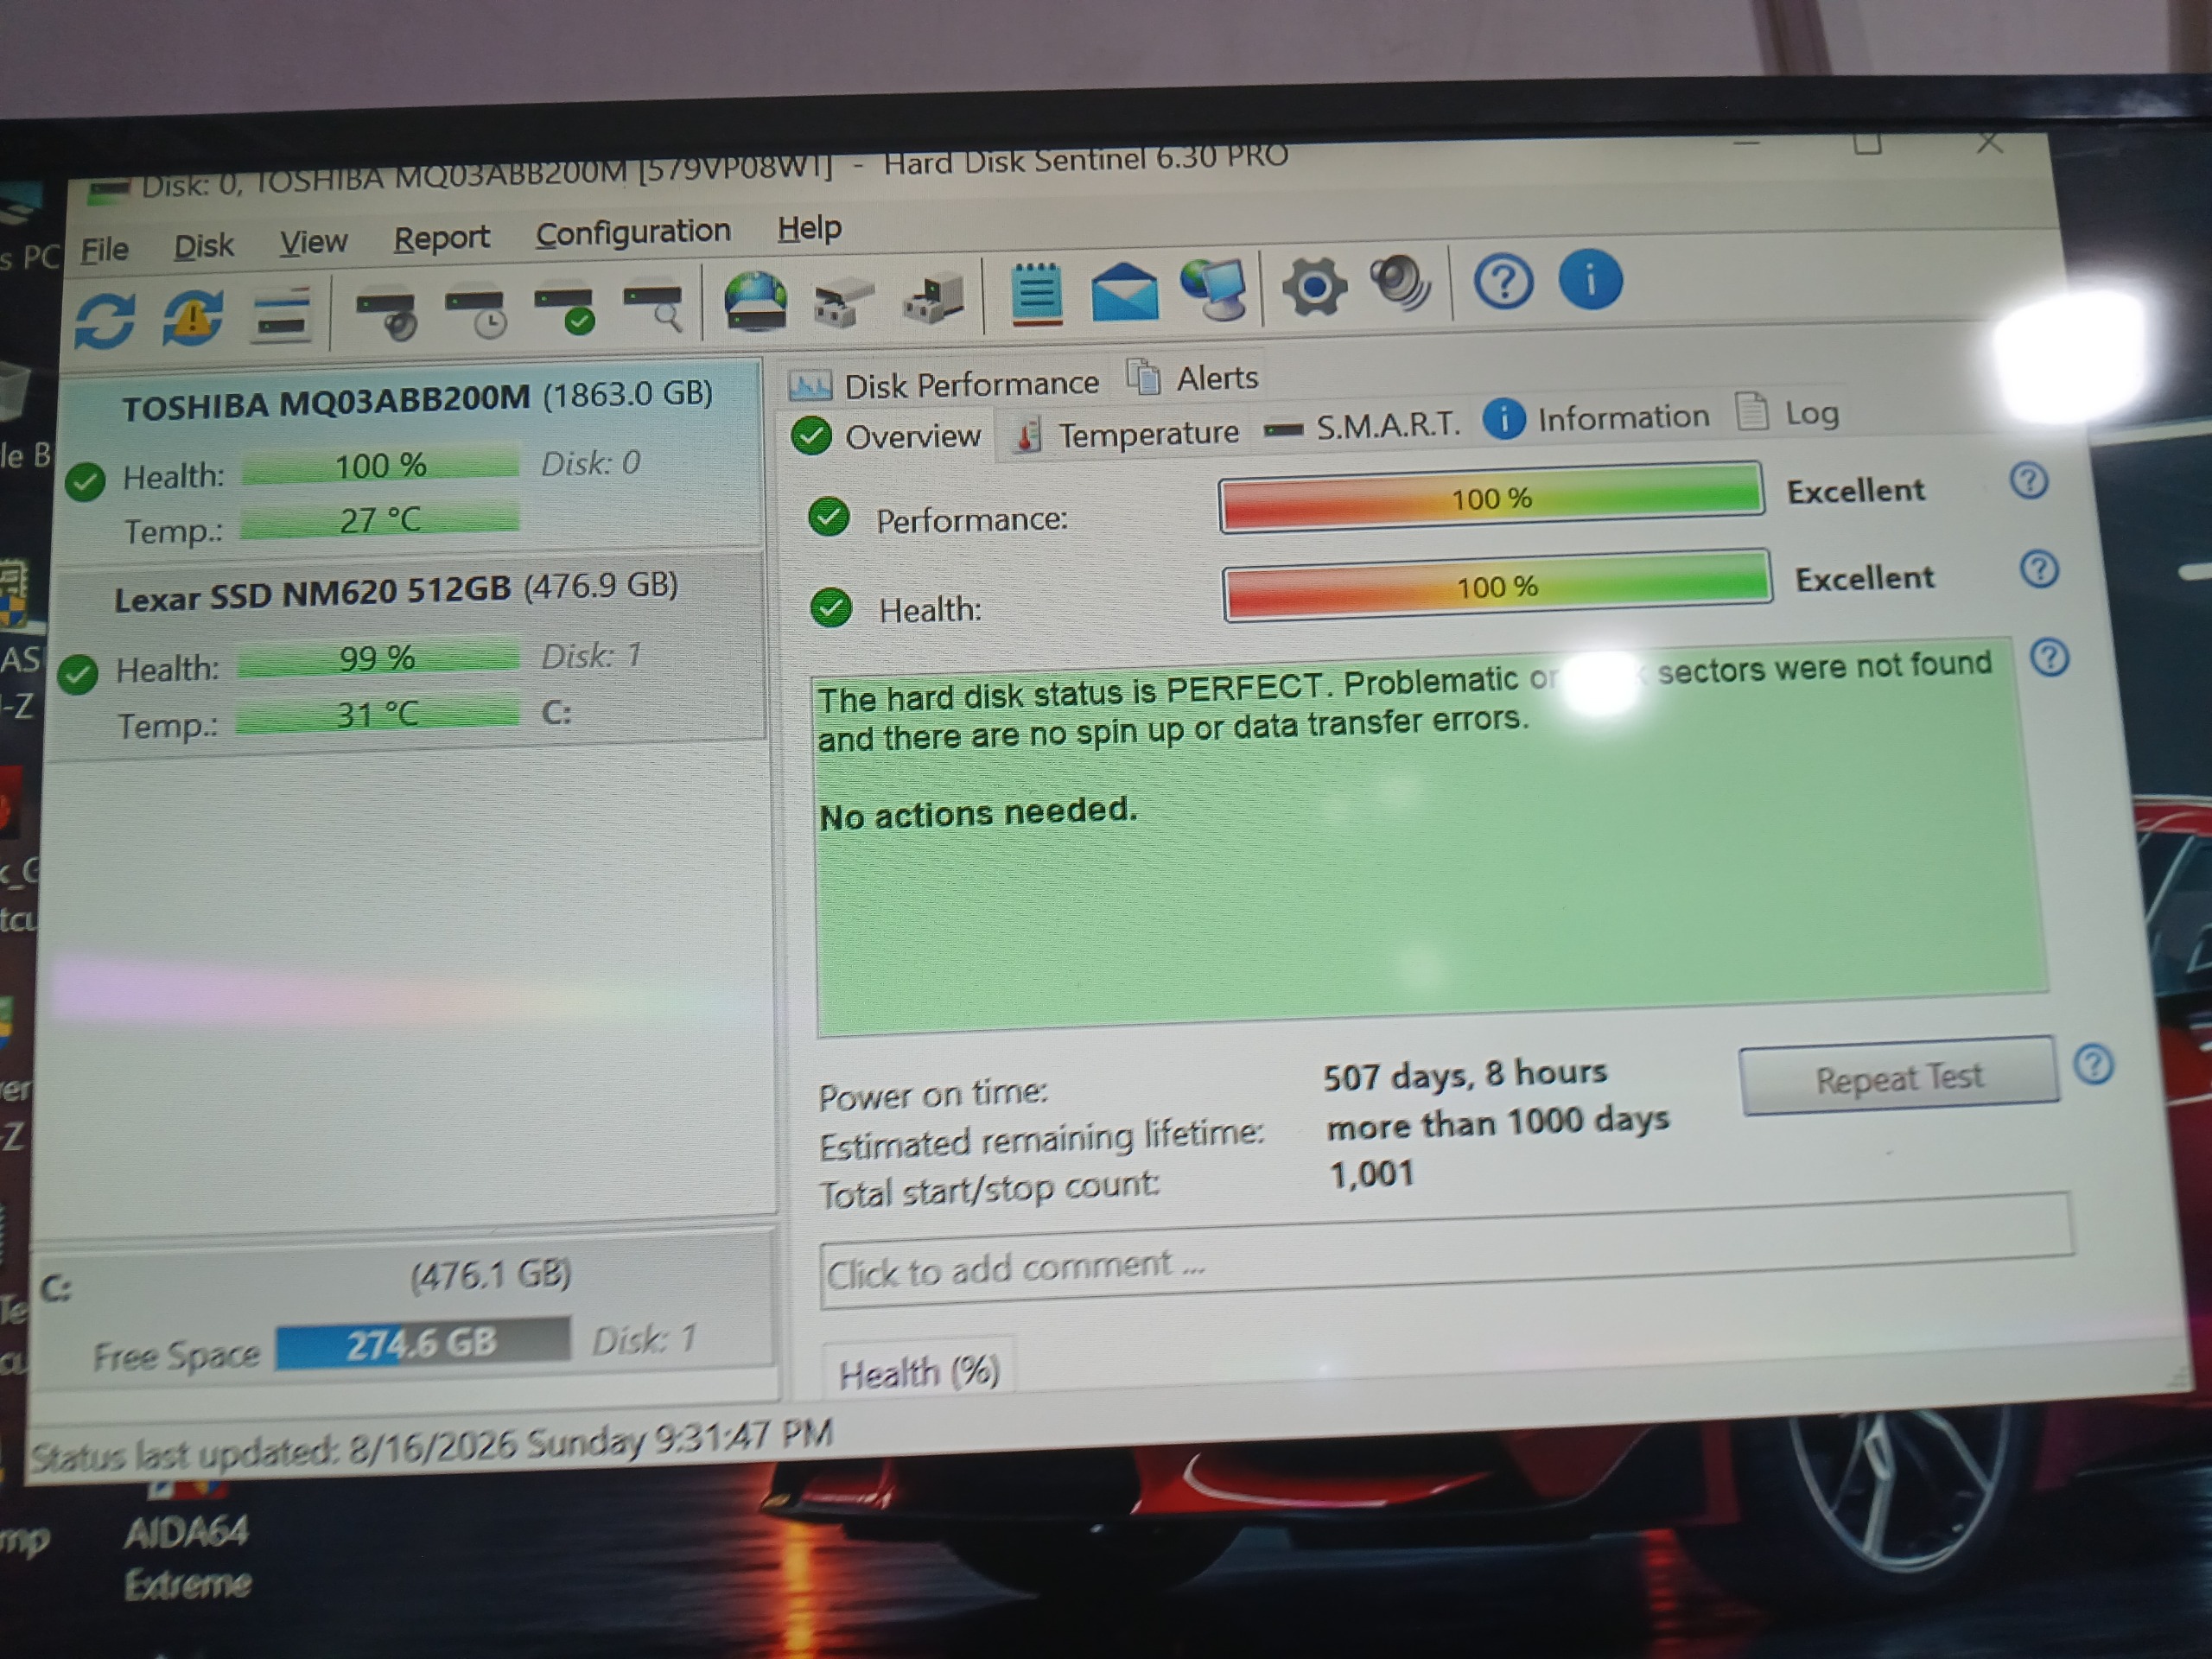Click the '507 days, 8 hours' value
This screenshot has width=2212, height=1659.
(x=1465, y=1074)
